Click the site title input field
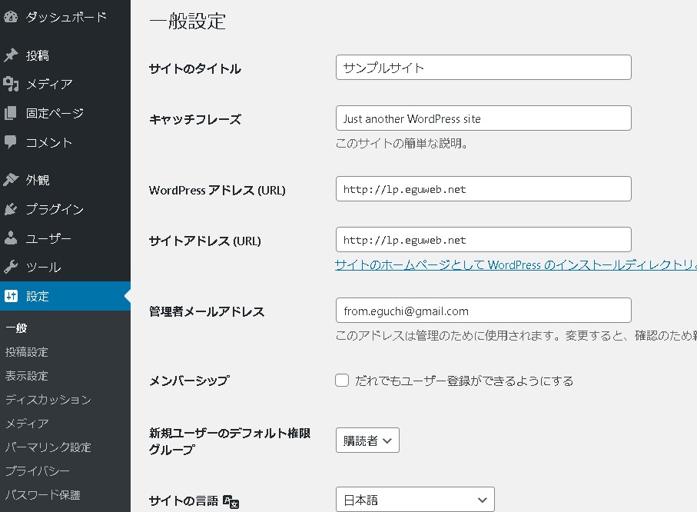 483,68
